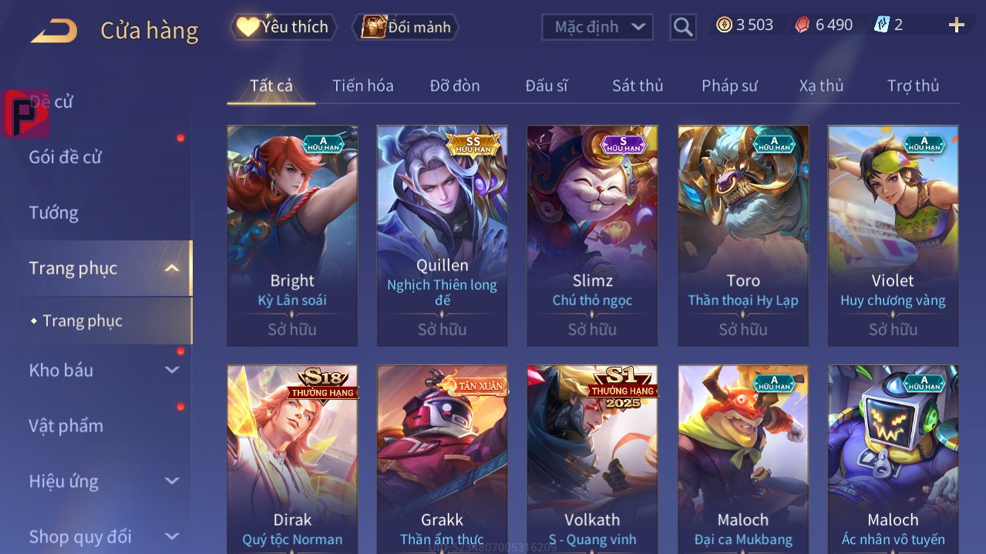Tap the plus icon to add currency
The height and width of the screenshot is (554, 986).
(x=956, y=25)
